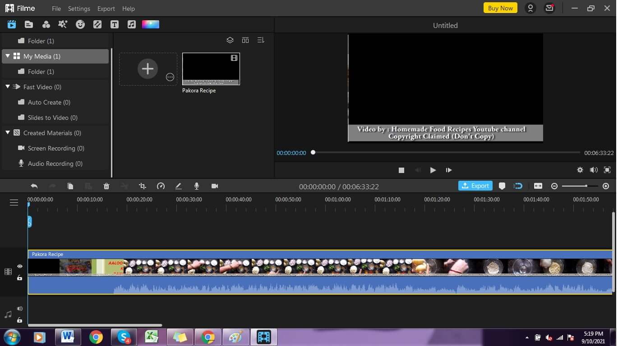Screen dimensions: 618x346
Task: Step to the next frame
Action: pyautogui.click(x=449, y=170)
